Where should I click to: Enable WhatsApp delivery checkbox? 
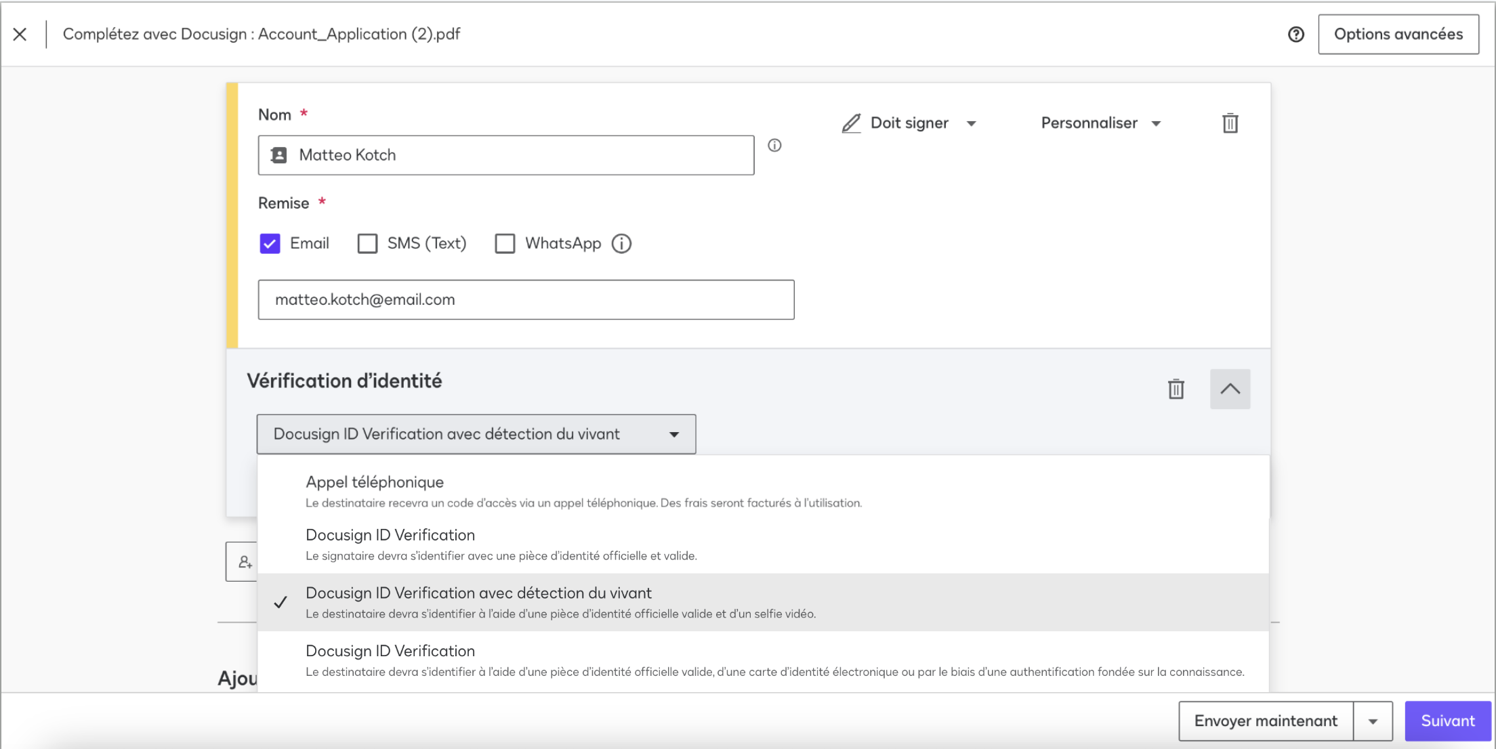505,243
